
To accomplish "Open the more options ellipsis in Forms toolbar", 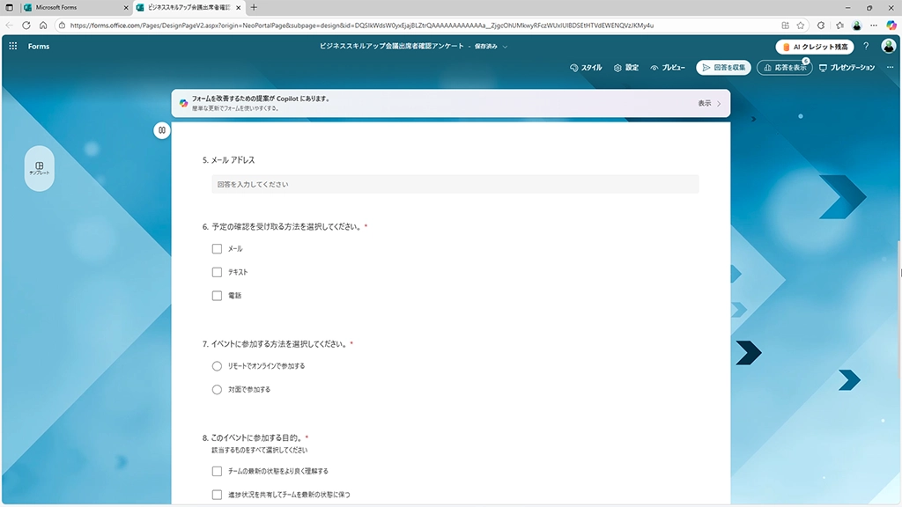I will click(x=890, y=68).
